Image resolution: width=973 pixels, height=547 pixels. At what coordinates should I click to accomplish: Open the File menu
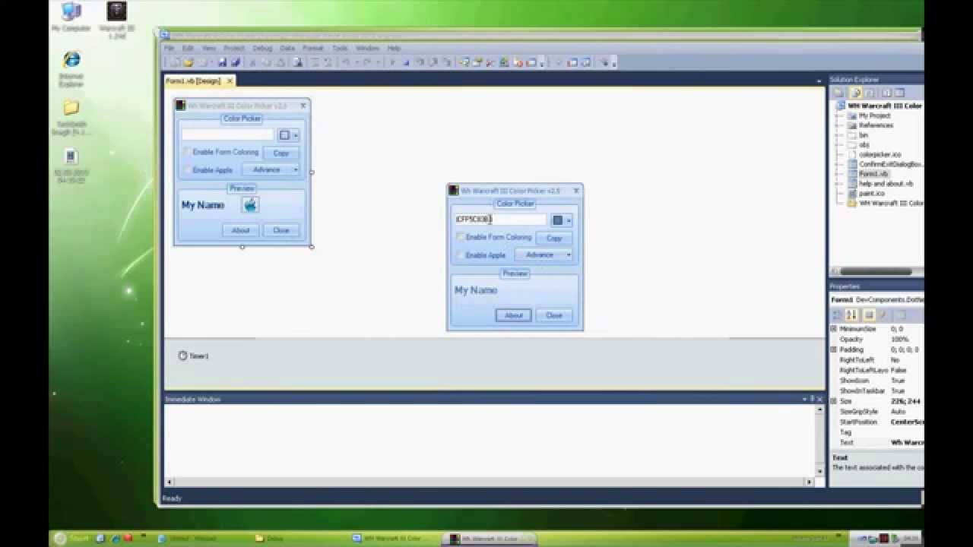[170, 48]
